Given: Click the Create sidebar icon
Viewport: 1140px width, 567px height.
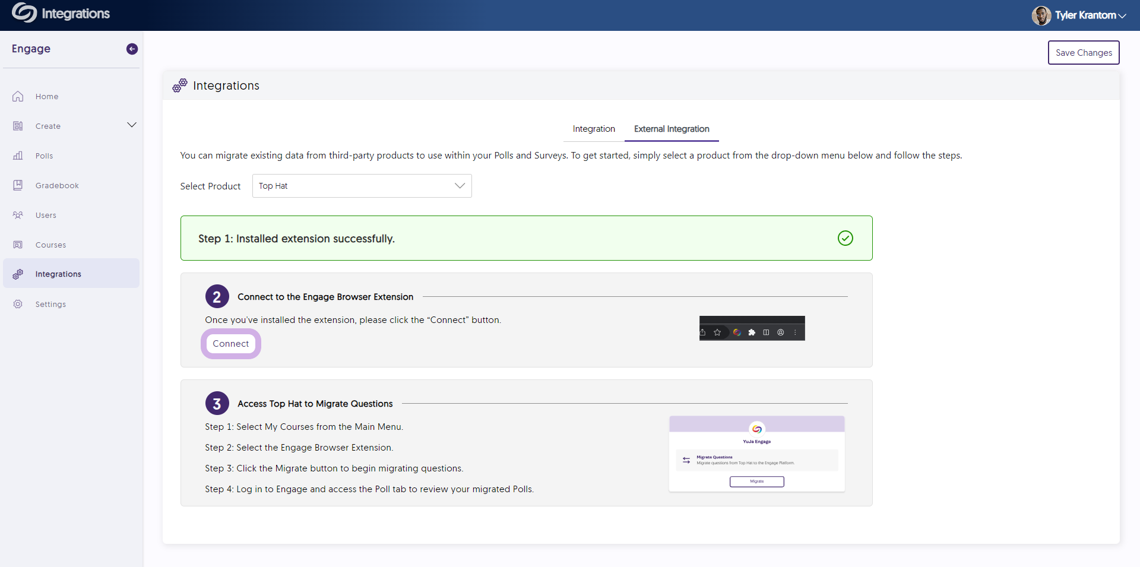Looking at the screenshot, I should click(18, 126).
